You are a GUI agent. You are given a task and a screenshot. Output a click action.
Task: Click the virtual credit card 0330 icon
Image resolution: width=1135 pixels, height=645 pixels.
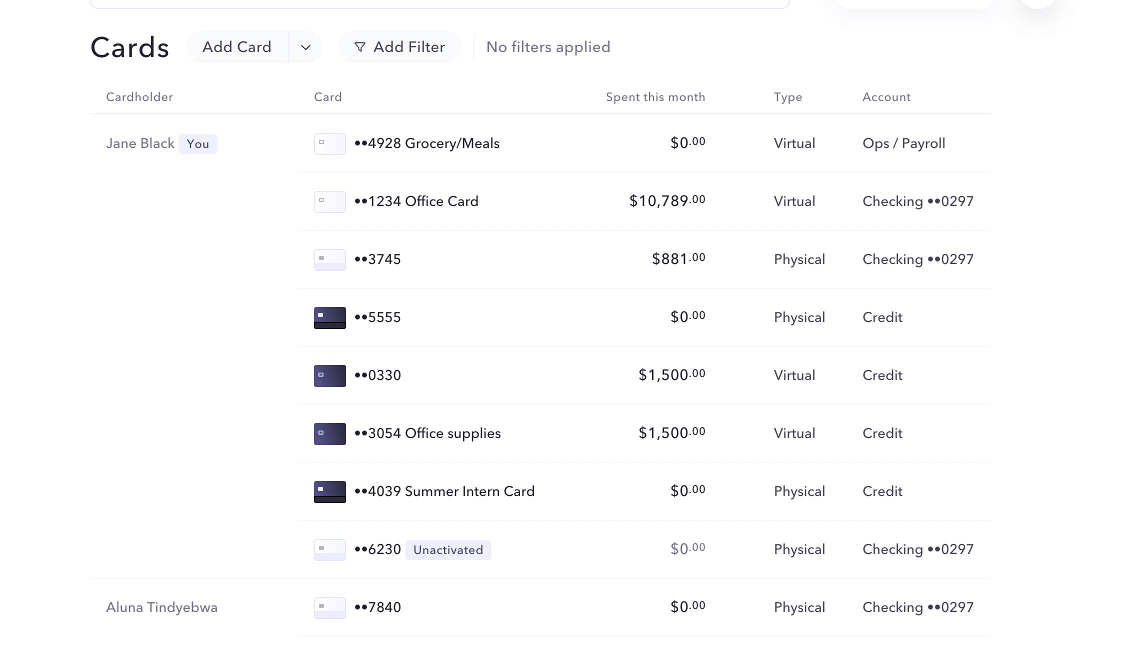pos(329,375)
